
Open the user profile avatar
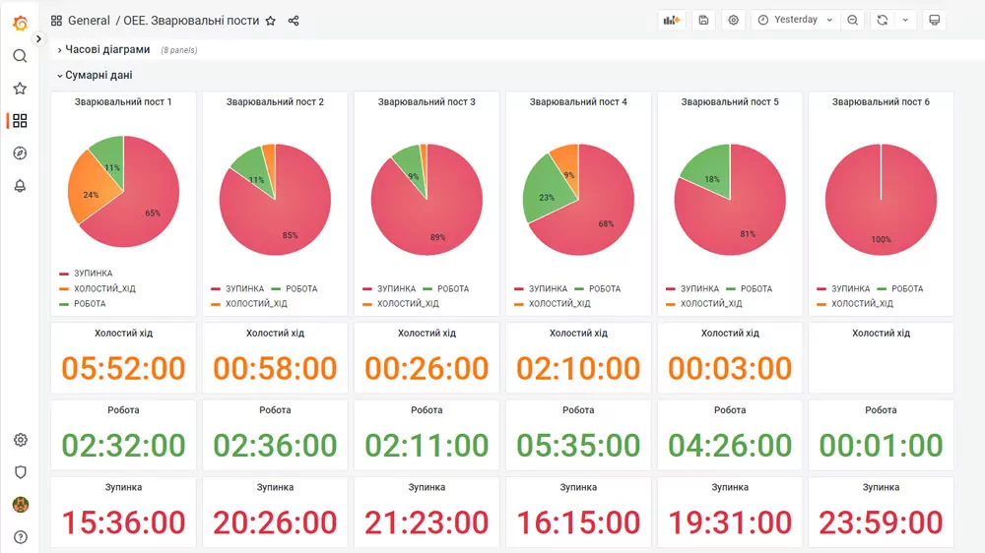click(20, 505)
